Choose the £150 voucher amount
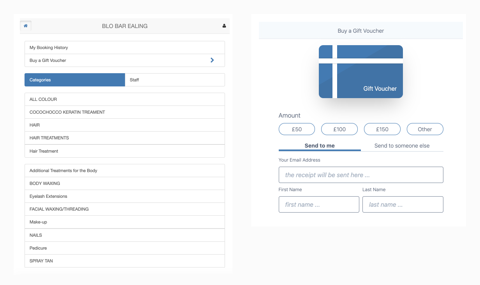Image resolution: width=480 pixels, height=285 pixels. [x=382, y=129]
